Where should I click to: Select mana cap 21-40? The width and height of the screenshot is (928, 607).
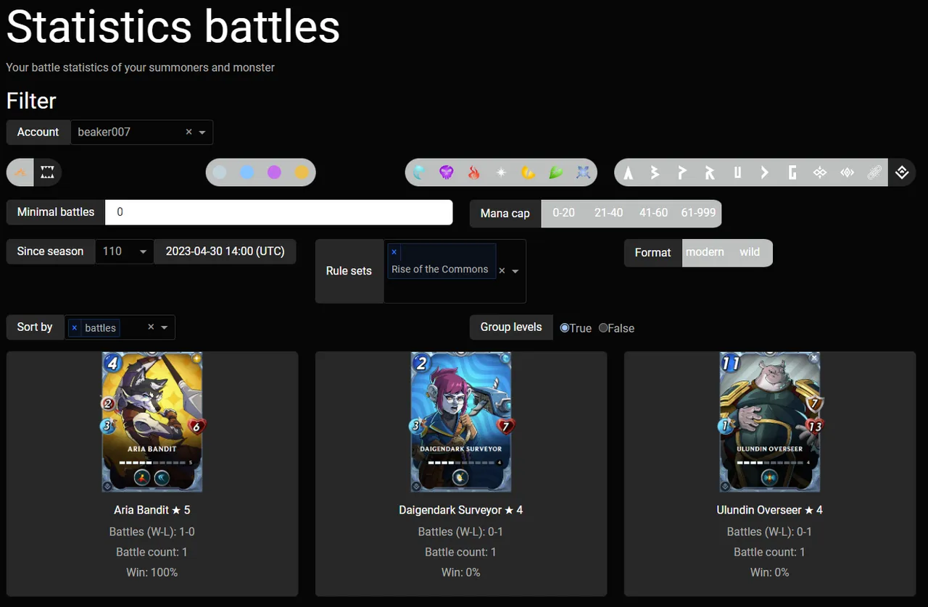coord(608,212)
